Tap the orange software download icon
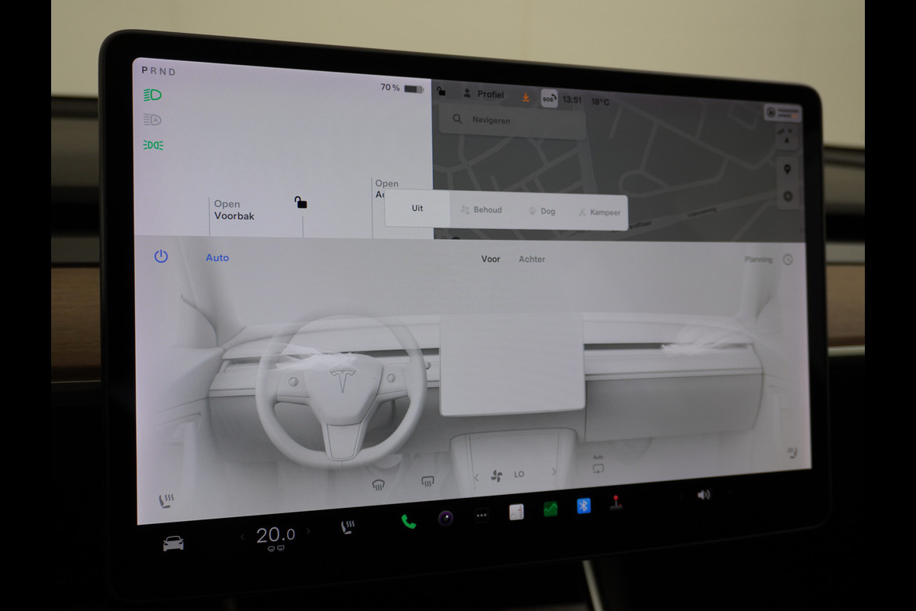This screenshot has height=611, width=916. (525, 97)
